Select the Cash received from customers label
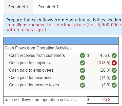This screenshot has height=106, width=122. 37,56
